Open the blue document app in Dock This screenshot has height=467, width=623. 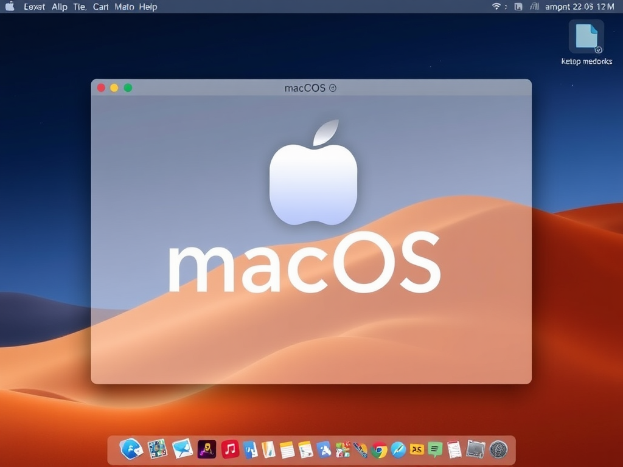pos(250,450)
